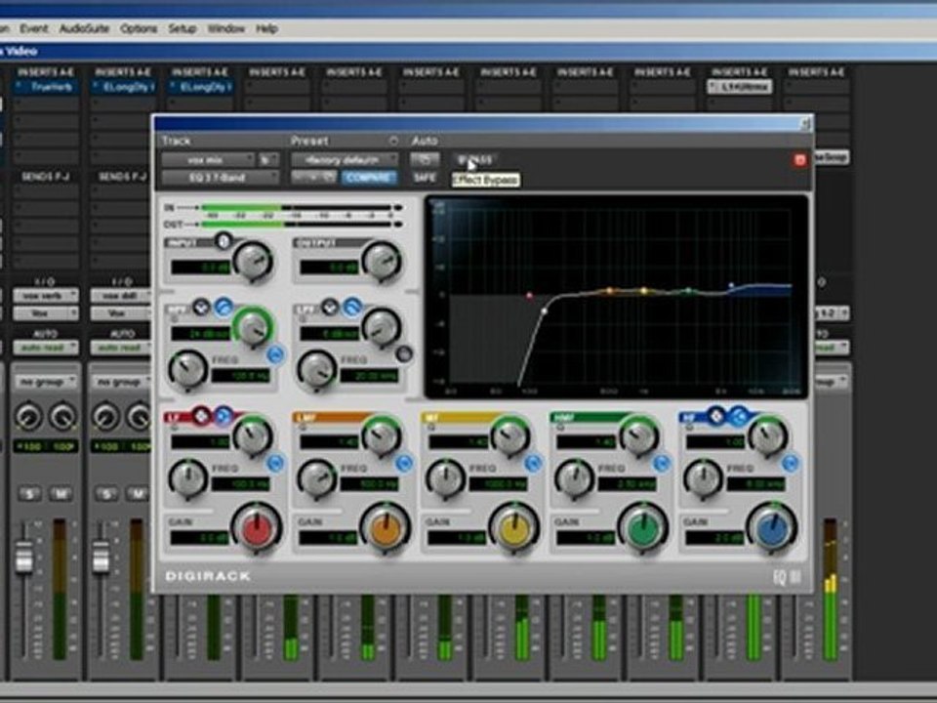Open first track's 'vox verb' input selector
Viewport: 937px width, 703px height.
(46, 295)
